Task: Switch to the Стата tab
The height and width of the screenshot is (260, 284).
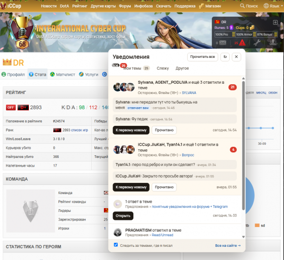Action: point(38,75)
